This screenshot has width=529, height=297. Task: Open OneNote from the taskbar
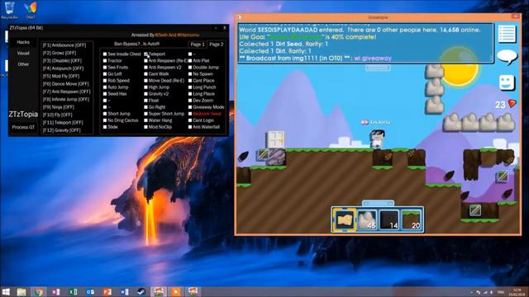click(56, 292)
